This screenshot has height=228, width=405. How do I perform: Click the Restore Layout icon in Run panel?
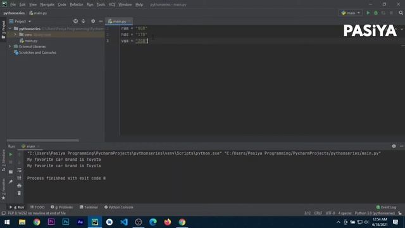point(11,172)
